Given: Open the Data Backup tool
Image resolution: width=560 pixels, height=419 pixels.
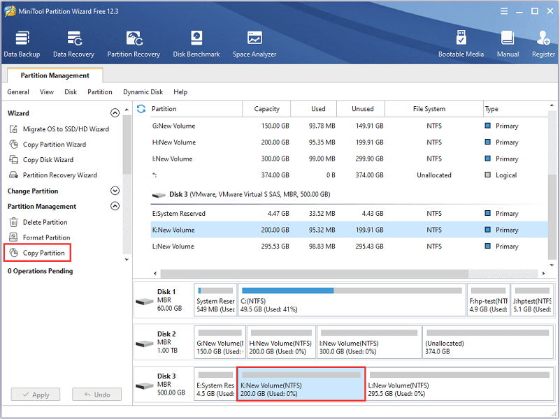Looking at the screenshot, I should [22, 44].
